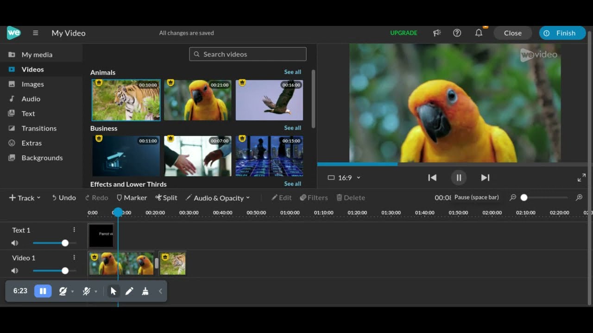Select the growth chart business video thumbnail
The image size is (593, 333).
pyautogui.click(x=126, y=156)
